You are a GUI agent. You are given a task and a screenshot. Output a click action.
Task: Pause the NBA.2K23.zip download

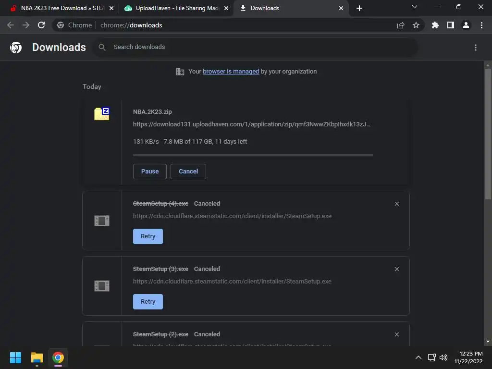tap(150, 172)
